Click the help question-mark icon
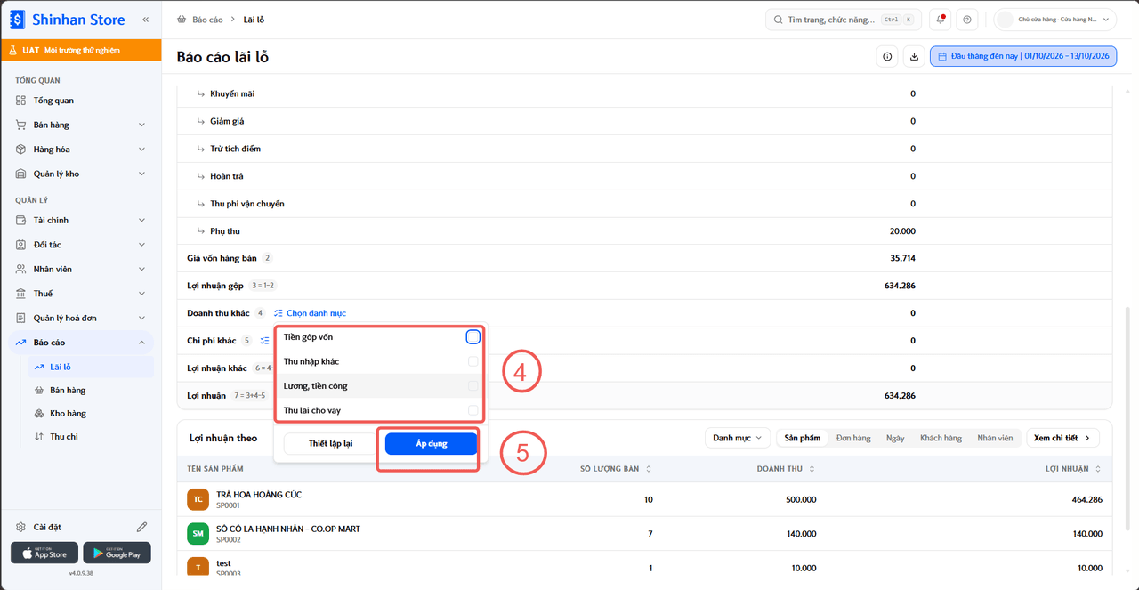Viewport: 1139px width, 590px height. coord(967,20)
